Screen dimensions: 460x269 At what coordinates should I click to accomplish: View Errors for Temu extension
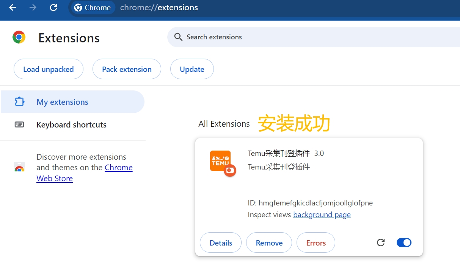(316, 243)
